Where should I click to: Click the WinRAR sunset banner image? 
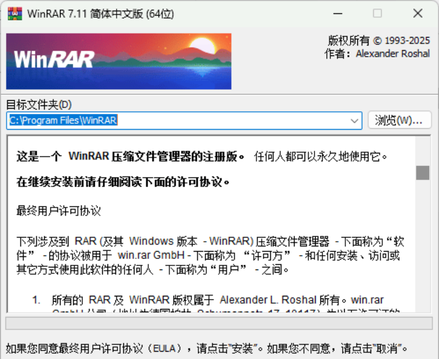(119, 61)
